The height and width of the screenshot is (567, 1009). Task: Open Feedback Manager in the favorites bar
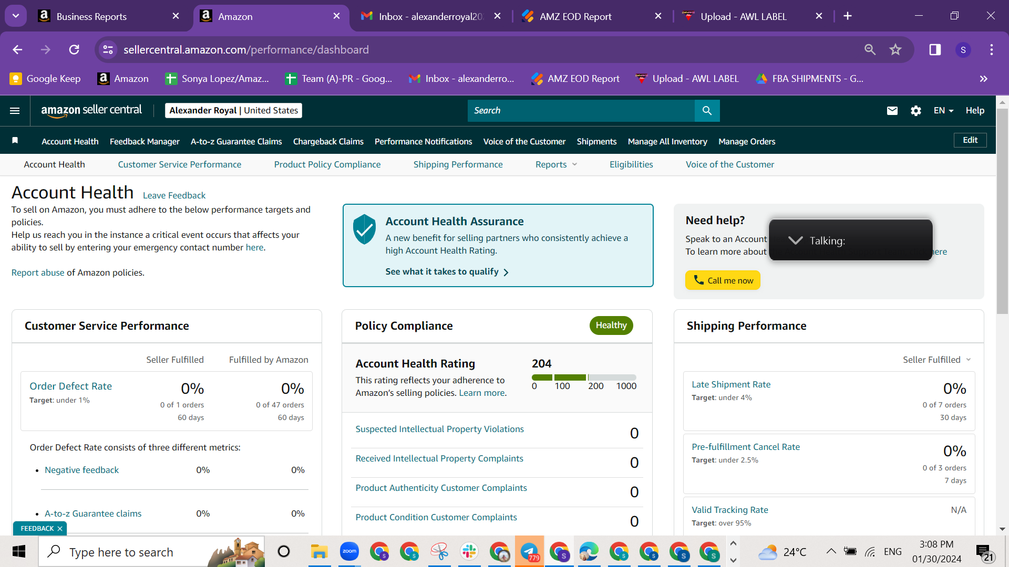click(x=145, y=142)
